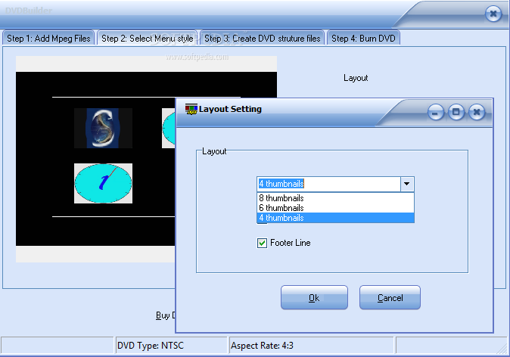Click the Aspect Rate: 4:3 status entry
The width and height of the screenshot is (510, 357).
pos(312,346)
